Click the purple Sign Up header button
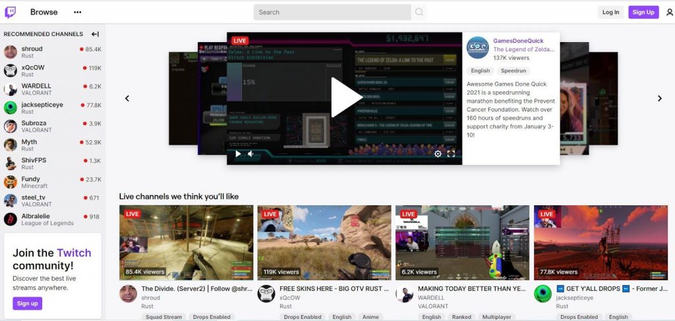 (x=643, y=12)
